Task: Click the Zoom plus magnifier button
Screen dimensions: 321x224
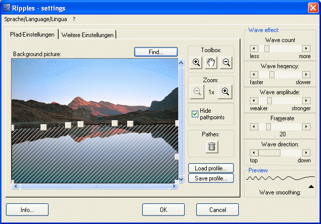Action: 225,92
